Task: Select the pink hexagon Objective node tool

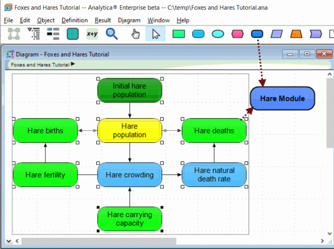Action: pos(237,34)
